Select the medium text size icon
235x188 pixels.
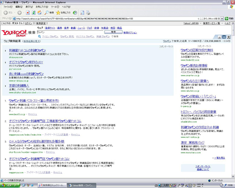click(224, 37)
